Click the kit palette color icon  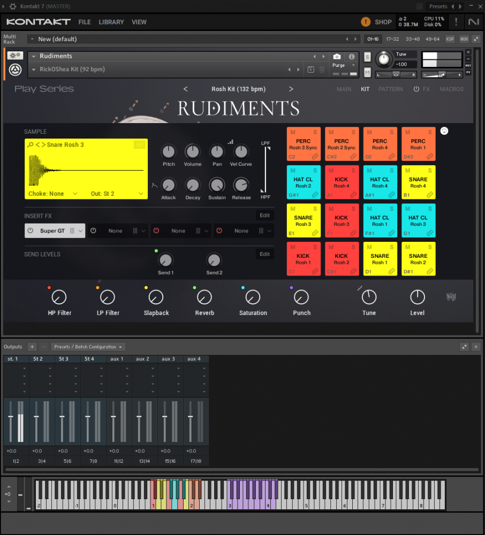[x=444, y=131]
